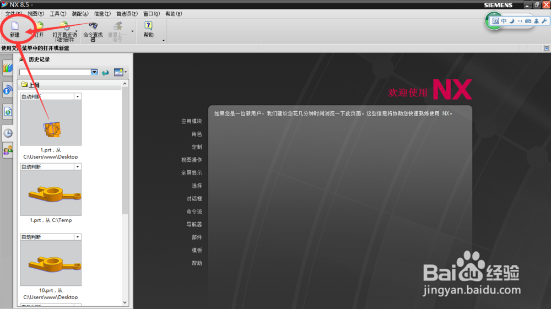Click the History search input field
This screenshot has height=309, width=551.
click(x=55, y=72)
